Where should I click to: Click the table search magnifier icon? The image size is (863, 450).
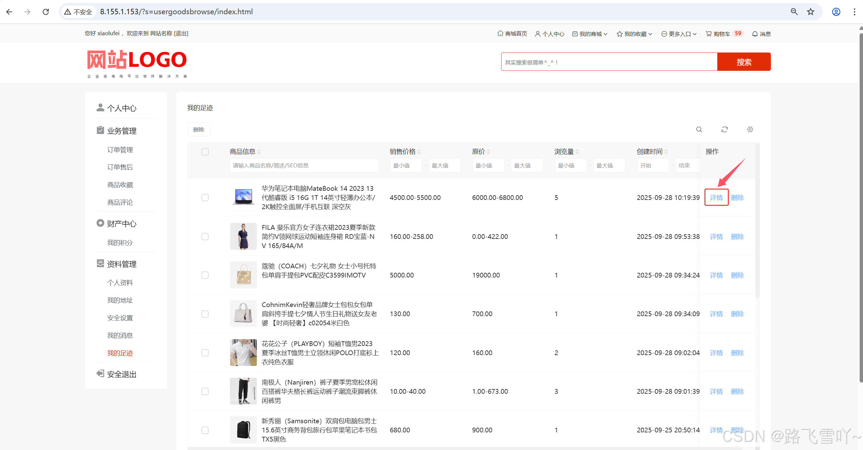[699, 129]
